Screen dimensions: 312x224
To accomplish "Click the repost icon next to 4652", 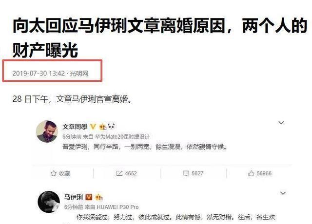I will pyautogui.click(x=119, y=173).
